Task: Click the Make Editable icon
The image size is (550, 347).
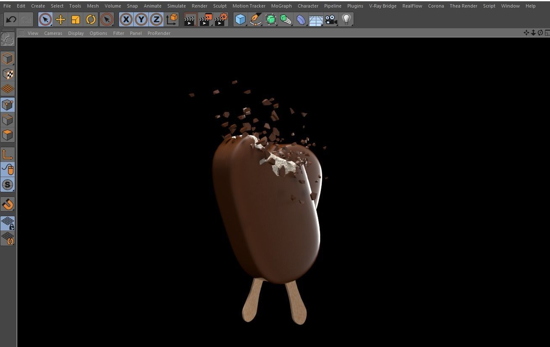Action: [x=8, y=39]
